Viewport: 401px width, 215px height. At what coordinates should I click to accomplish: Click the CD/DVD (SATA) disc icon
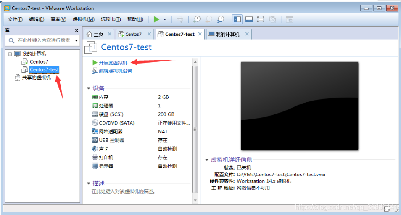(x=95, y=123)
